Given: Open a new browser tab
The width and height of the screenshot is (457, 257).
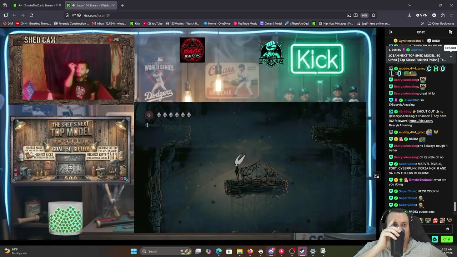Looking at the screenshot, I should pyautogui.click(x=122, y=5).
